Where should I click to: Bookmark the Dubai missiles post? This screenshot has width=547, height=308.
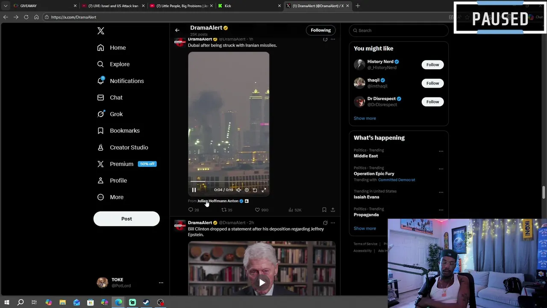click(x=324, y=210)
